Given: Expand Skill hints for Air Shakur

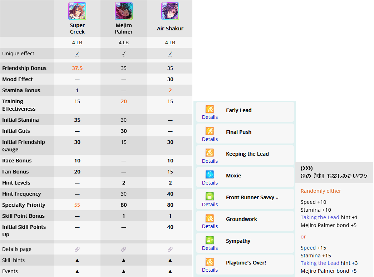Looking at the screenshot, I should click(x=170, y=260).
